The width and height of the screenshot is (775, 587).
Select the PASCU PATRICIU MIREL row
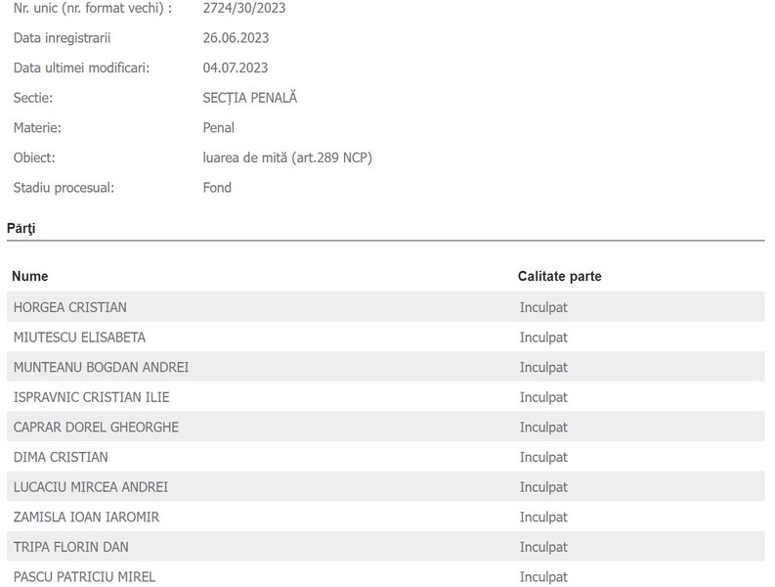pyautogui.click(x=385, y=574)
